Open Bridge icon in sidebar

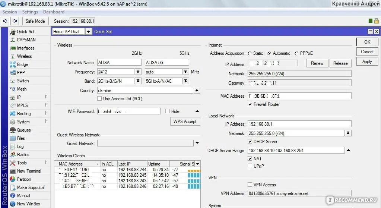coord(12,64)
